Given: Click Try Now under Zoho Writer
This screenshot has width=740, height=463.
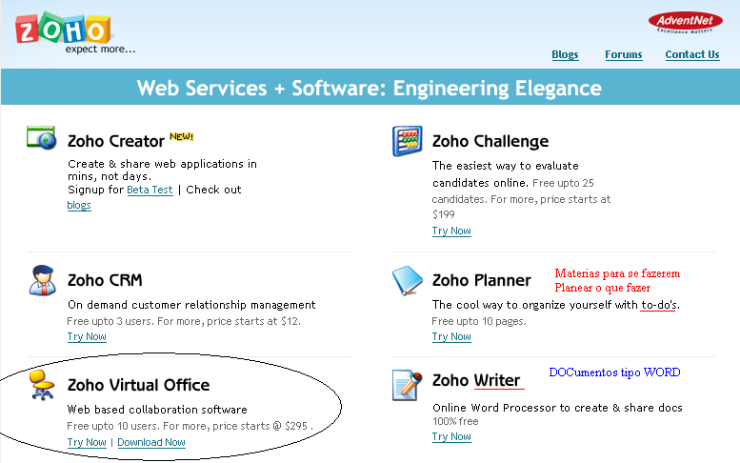Looking at the screenshot, I should pyautogui.click(x=451, y=436).
